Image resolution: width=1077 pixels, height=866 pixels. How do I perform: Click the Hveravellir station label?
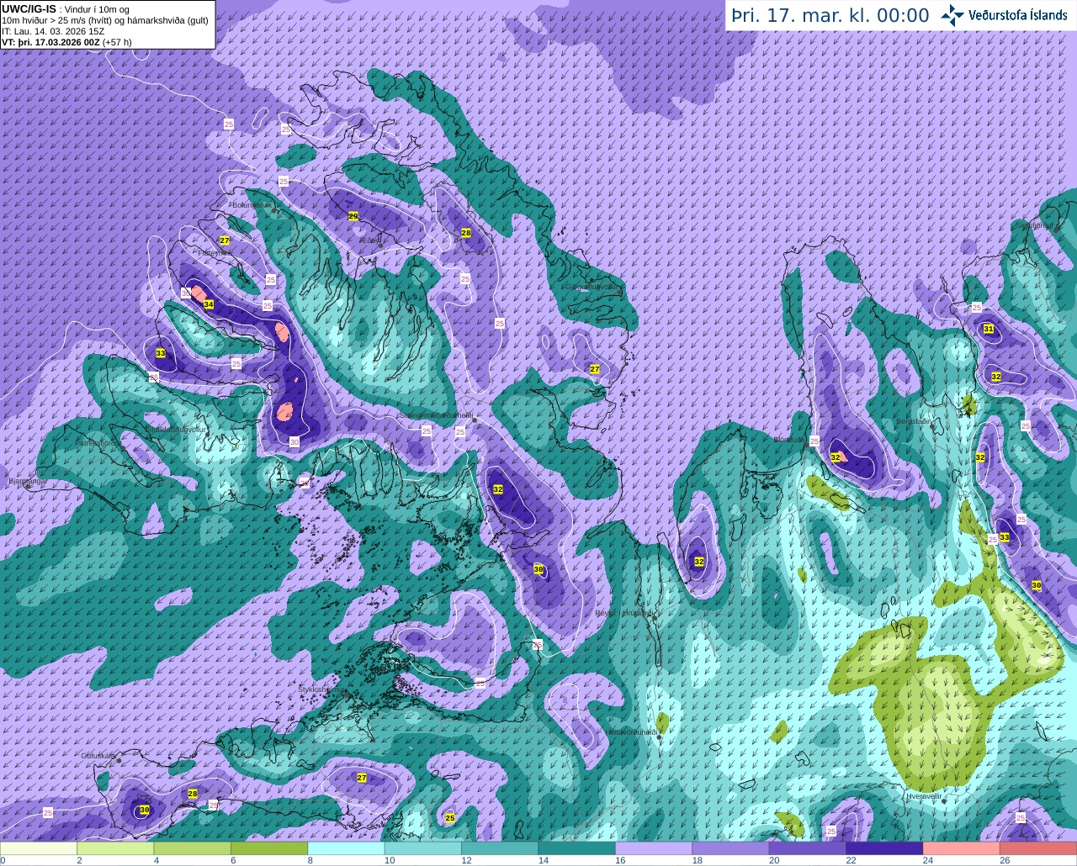[x=924, y=795]
